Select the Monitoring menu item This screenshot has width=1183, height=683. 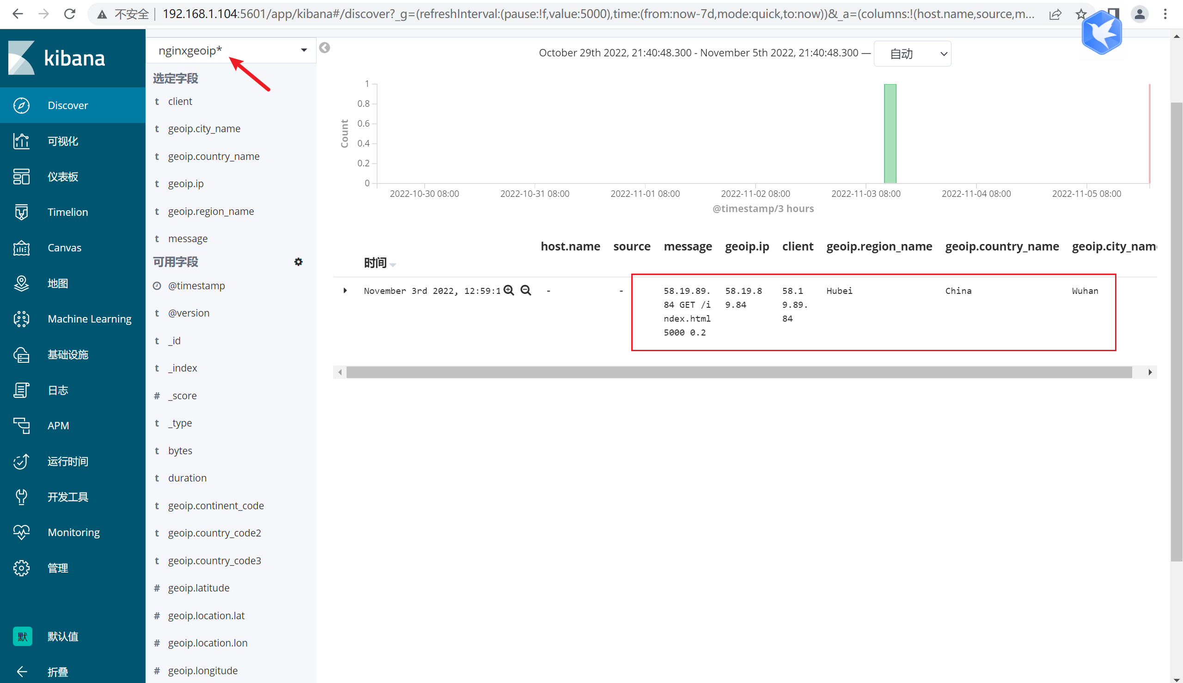73,532
